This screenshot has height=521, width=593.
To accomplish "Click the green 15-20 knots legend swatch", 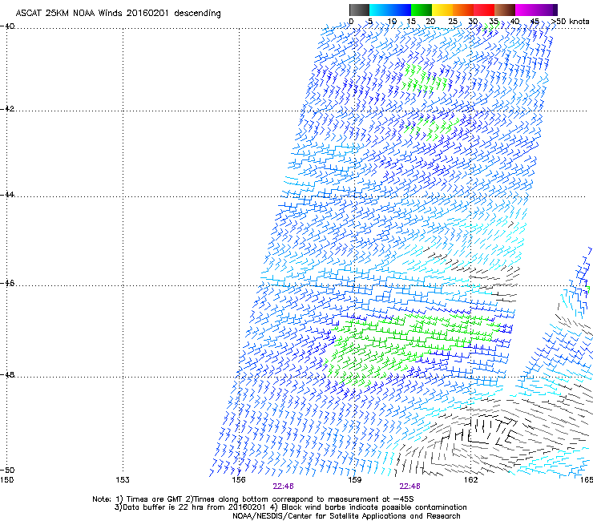I will [x=422, y=10].
